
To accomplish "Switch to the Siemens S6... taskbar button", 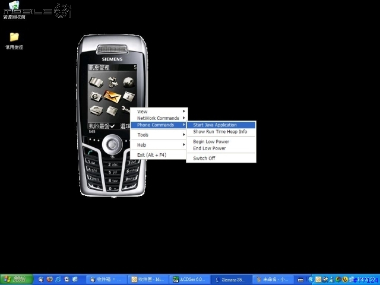I will tap(231, 280).
